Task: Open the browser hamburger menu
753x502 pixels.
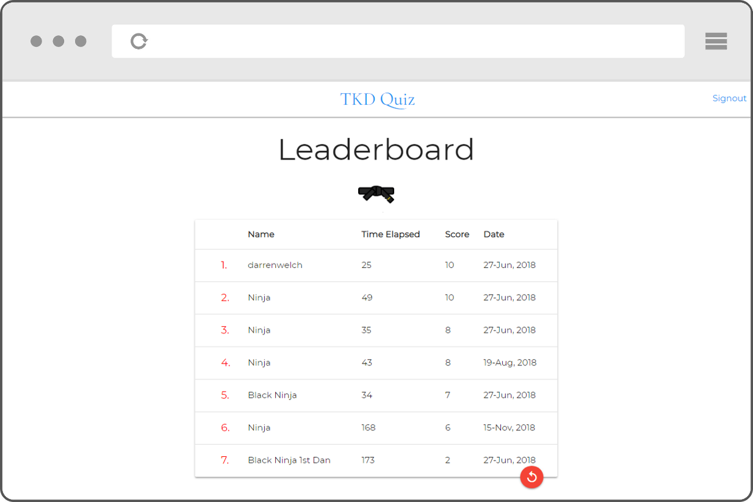Action: click(715, 41)
